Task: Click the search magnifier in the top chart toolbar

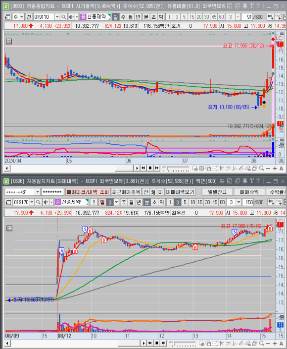Action: coord(63,17)
